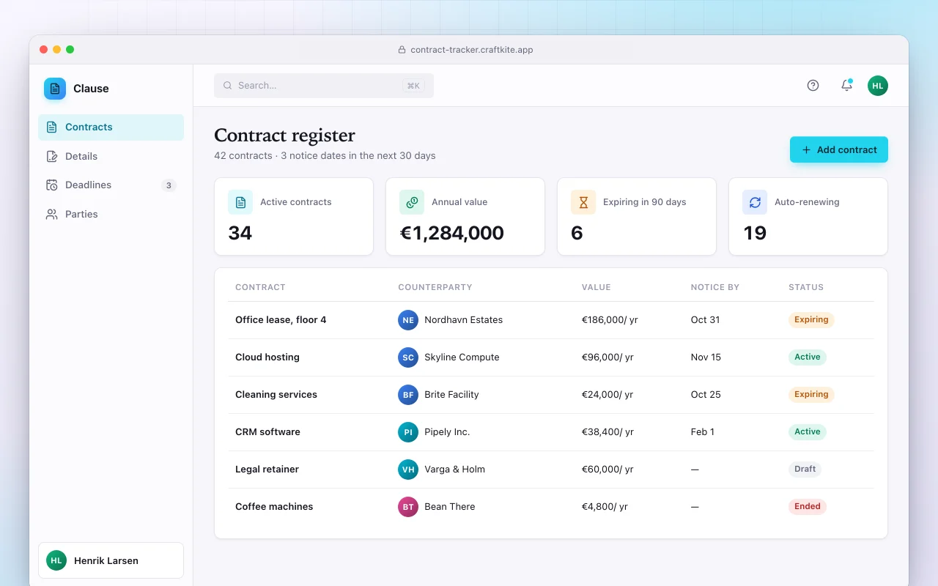This screenshot has width=938, height=586.
Task: Open the Contracts sidebar section
Action: [x=111, y=127]
